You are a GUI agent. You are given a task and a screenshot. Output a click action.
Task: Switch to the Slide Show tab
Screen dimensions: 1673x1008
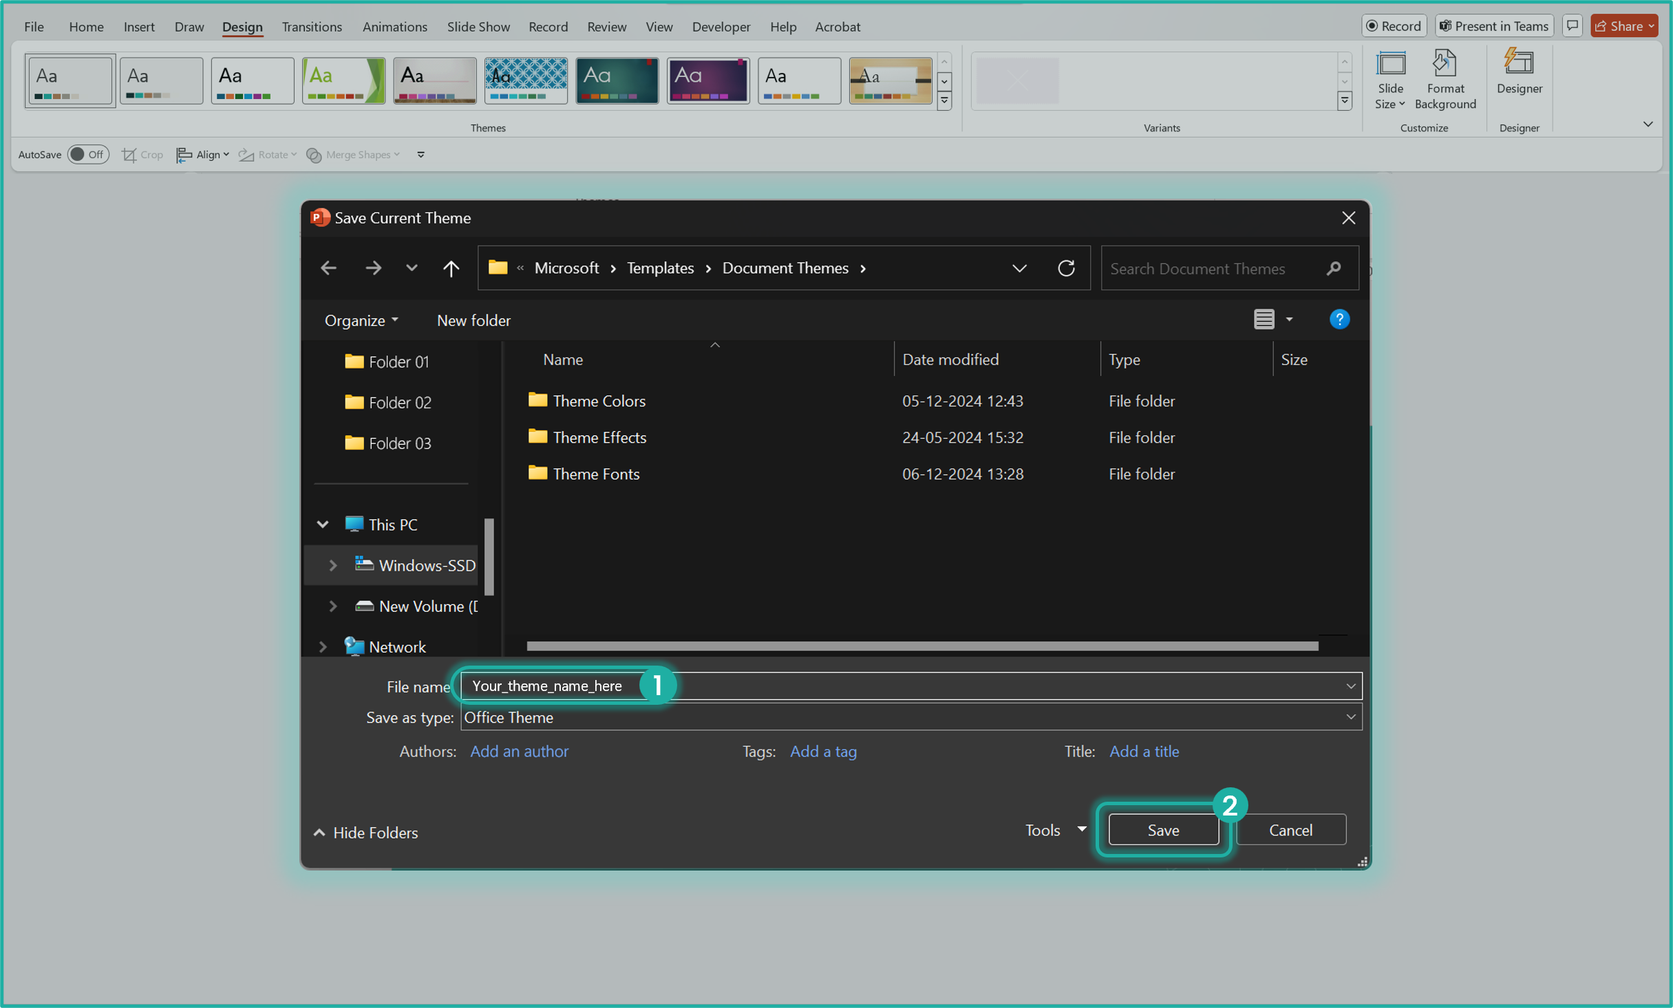click(478, 26)
